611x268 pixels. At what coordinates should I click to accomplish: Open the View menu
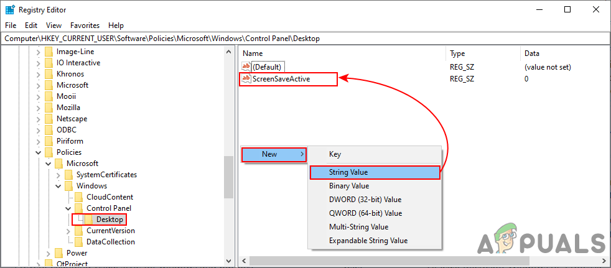54,25
